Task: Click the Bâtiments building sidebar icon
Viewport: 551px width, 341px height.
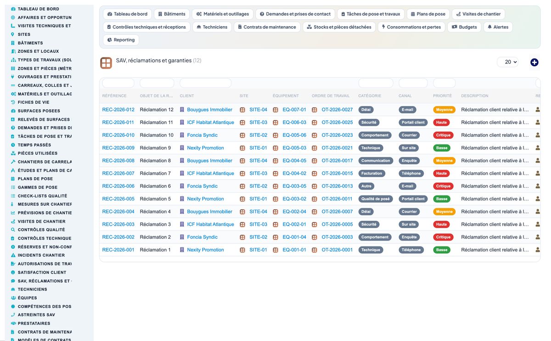Action: tap(13, 43)
